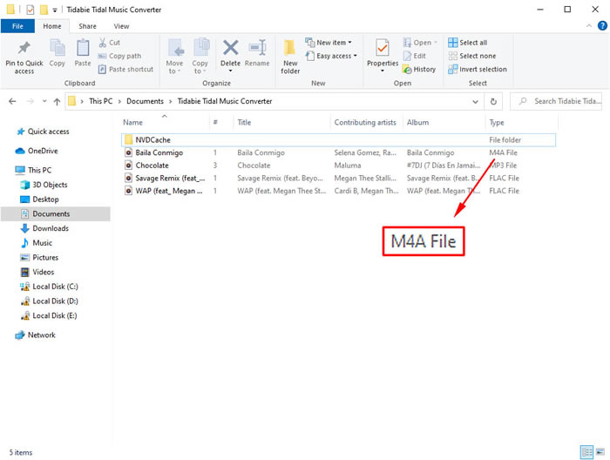Open the Copy to menu
The image size is (610, 460).
pyautogui.click(x=200, y=57)
